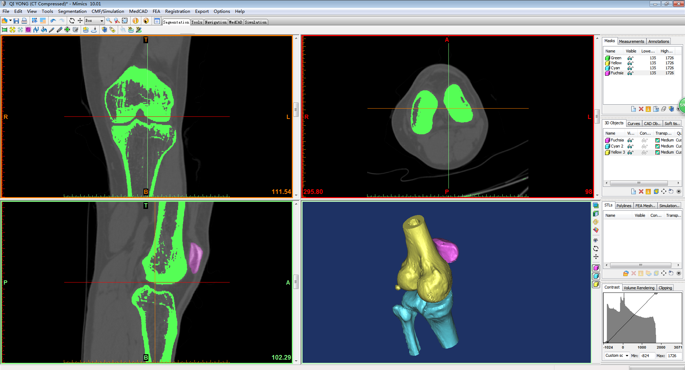Click the Erase mask icon in Masks panel
685x370 pixels.
coord(664,109)
